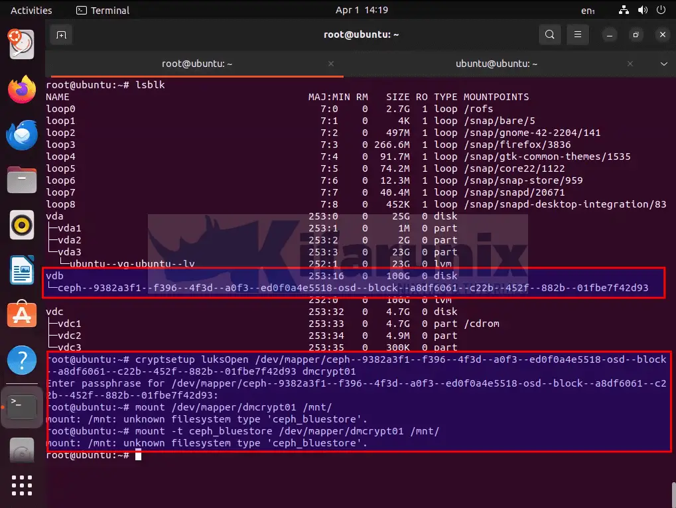Show Applications grid
676x508 pixels.
[22, 486]
